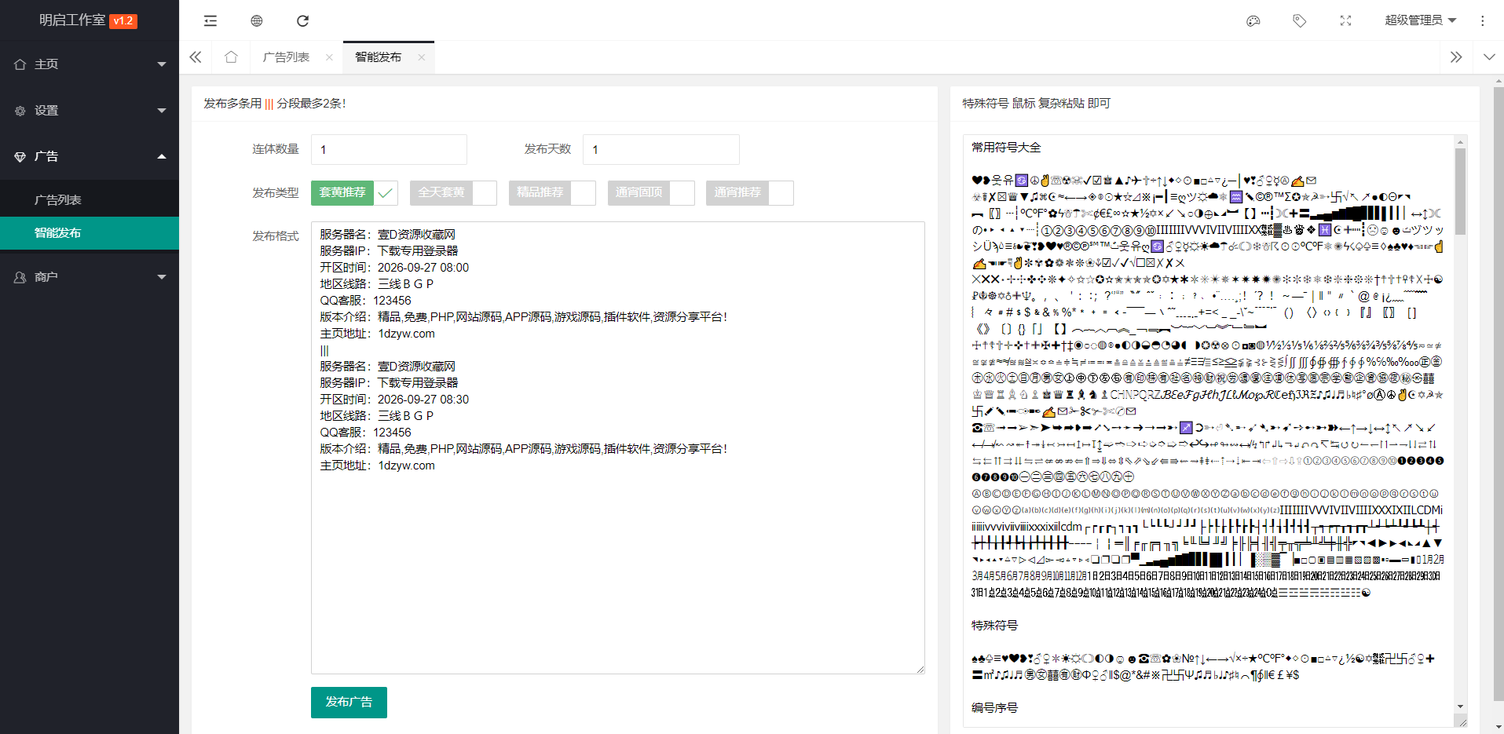
Task: Move tabs left with double-chevron icon
Action: pos(196,57)
